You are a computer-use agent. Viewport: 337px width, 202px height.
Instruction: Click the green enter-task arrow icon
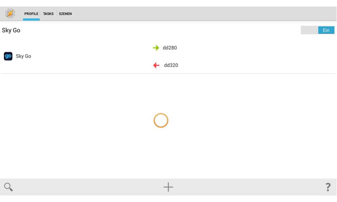(x=156, y=48)
